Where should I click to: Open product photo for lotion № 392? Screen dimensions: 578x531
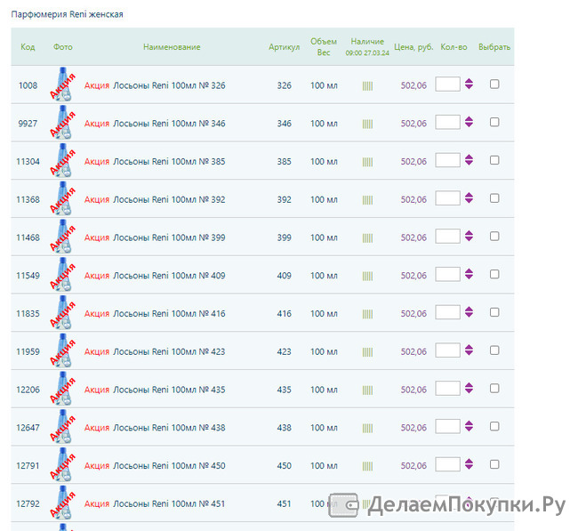(62, 198)
